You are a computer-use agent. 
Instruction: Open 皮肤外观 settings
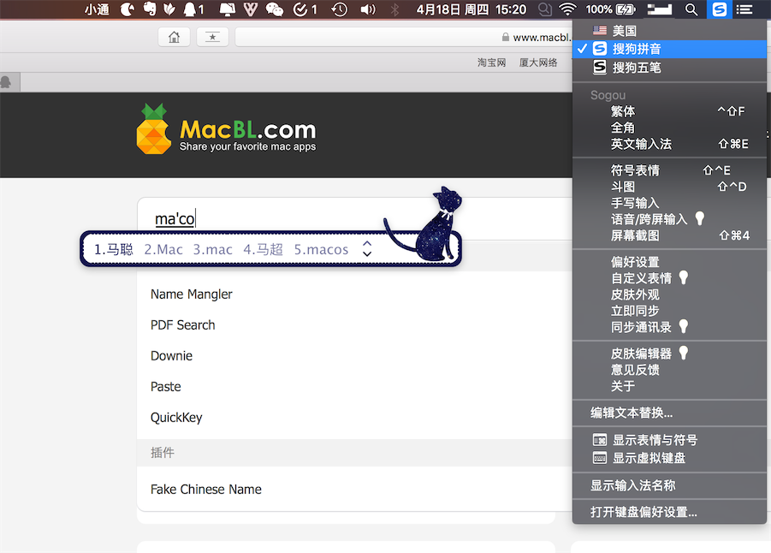pyautogui.click(x=669, y=294)
